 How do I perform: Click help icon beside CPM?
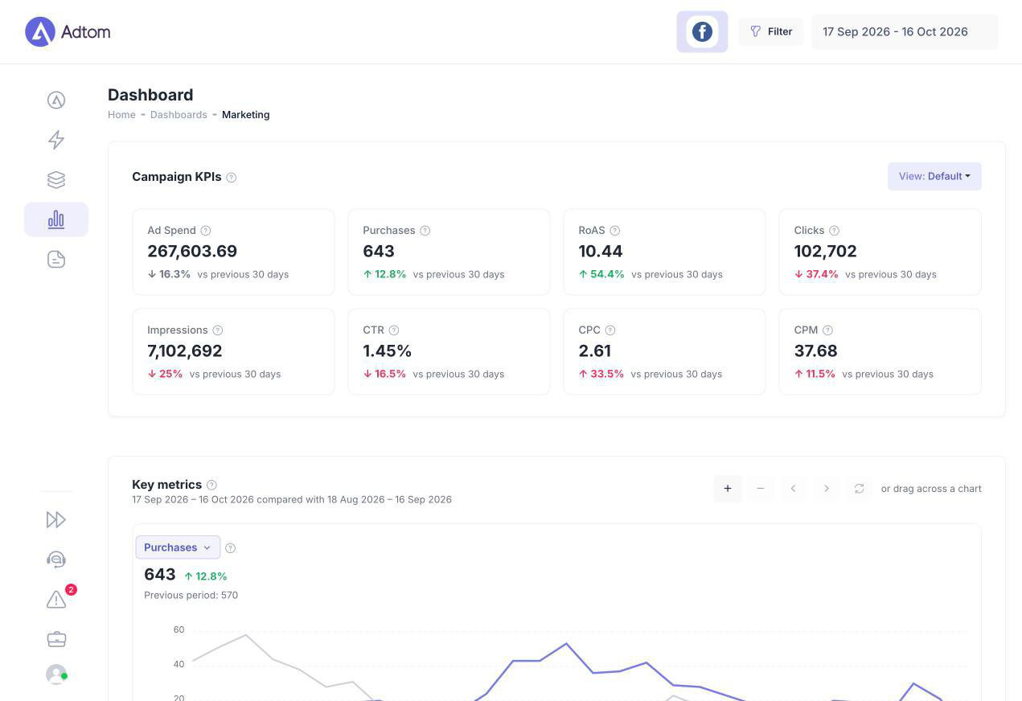[x=828, y=330]
